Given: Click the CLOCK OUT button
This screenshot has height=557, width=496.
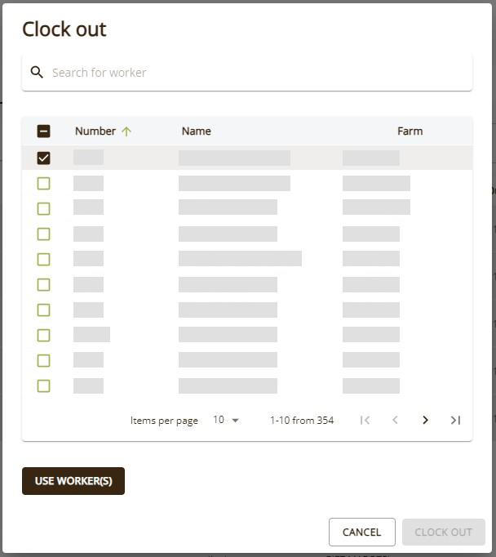Looking at the screenshot, I should click(x=444, y=532).
